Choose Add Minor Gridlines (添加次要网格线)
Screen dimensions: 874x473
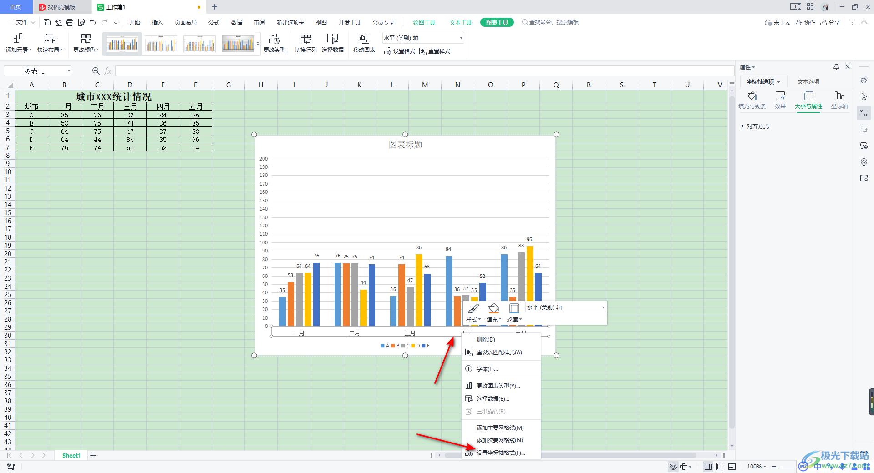501,440
